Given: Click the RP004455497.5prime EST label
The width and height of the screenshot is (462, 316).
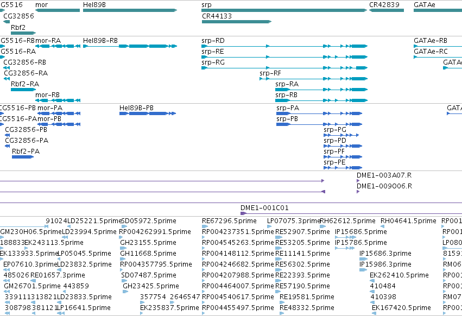Looking at the screenshot, I should click(238, 308).
